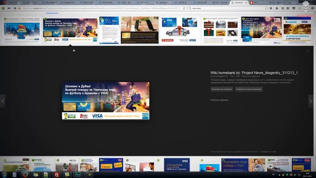The height and width of the screenshot is (178, 316).
Task: Select the silver car with bow thumbnail
Action: point(179,30)
